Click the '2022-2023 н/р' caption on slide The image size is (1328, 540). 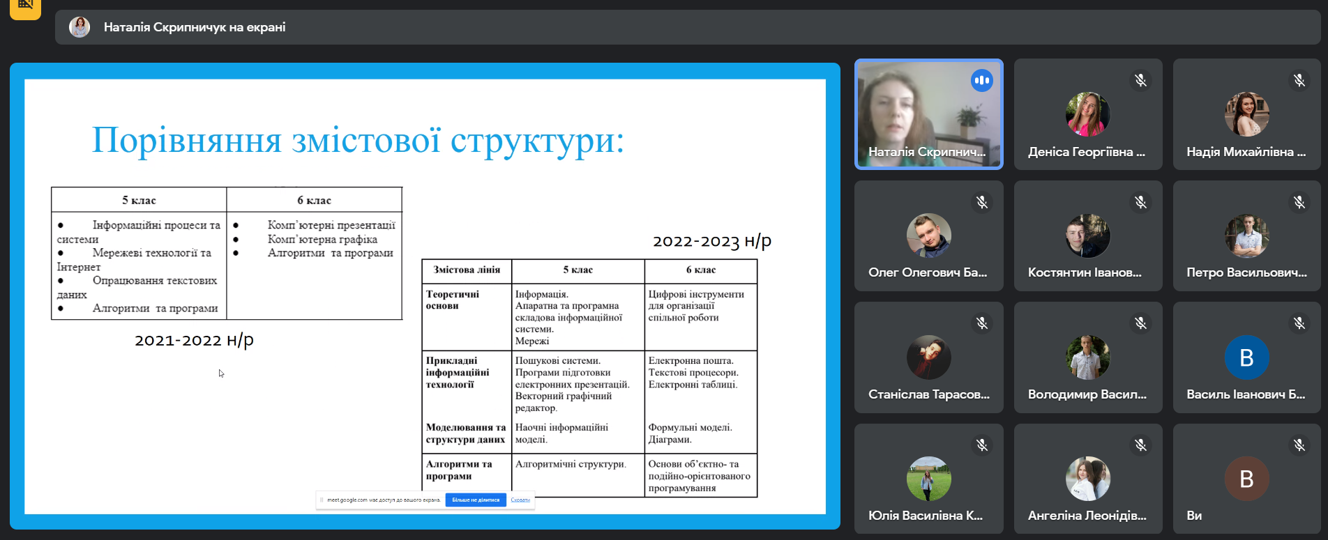coord(712,241)
